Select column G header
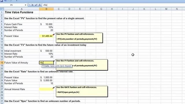Screen dimensions: 185x104 [101, 9]
